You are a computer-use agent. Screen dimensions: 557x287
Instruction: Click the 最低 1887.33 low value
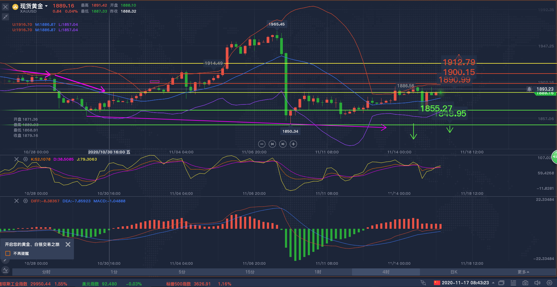pyautogui.click(x=94, y=11)
